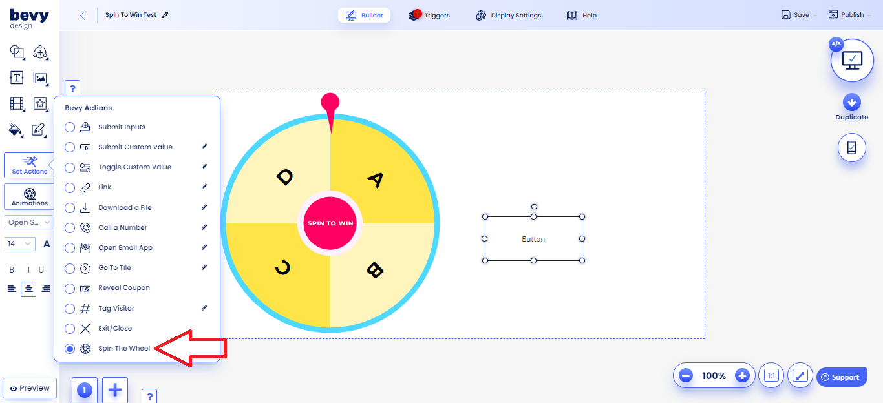Open the font family dropdown
This screenshot has height=403, width=883.
click(30, 221)
